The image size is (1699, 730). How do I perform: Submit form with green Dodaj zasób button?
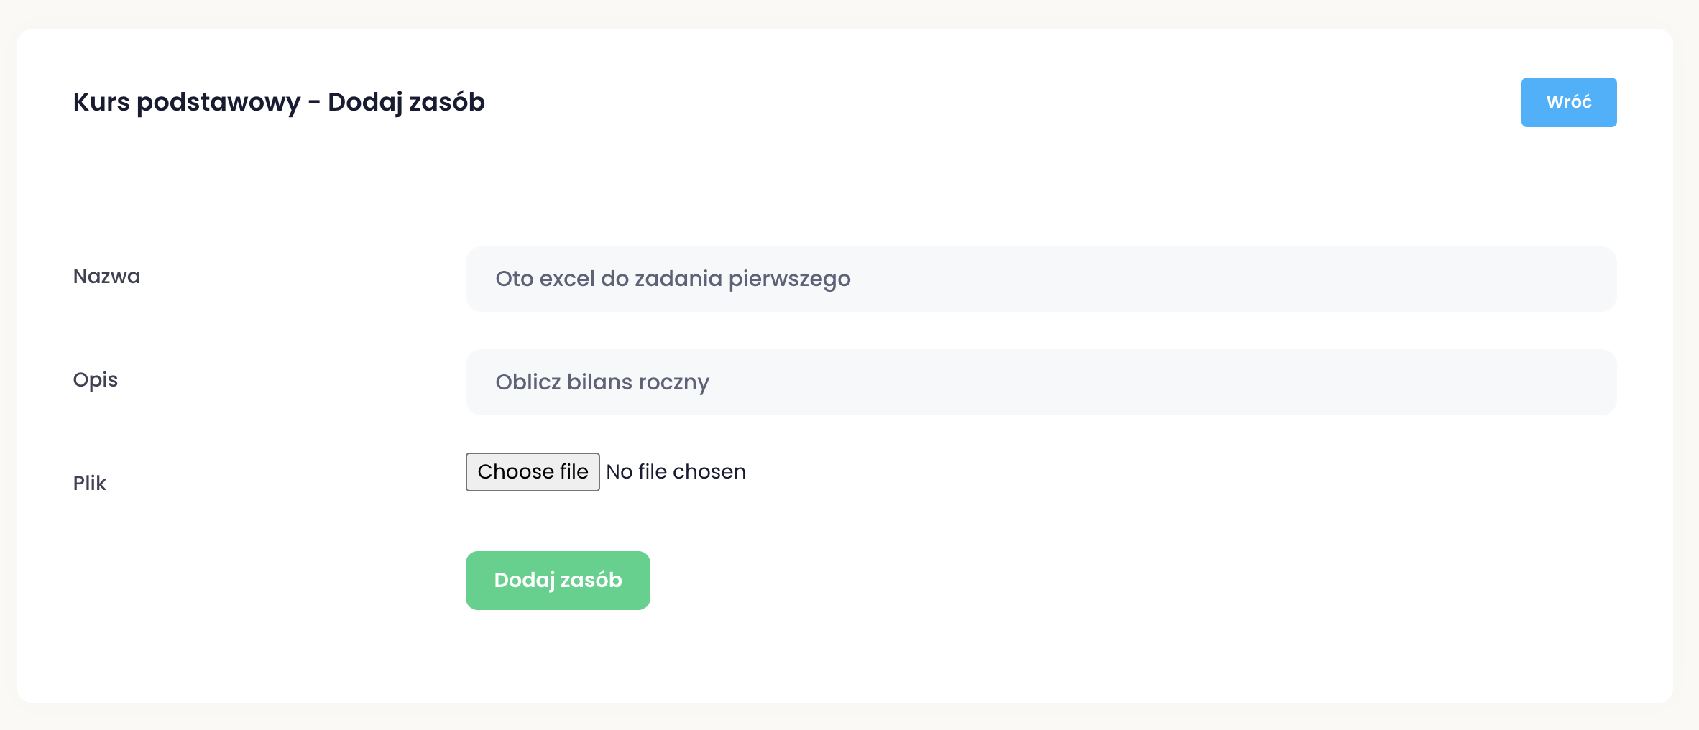(558, 581)
